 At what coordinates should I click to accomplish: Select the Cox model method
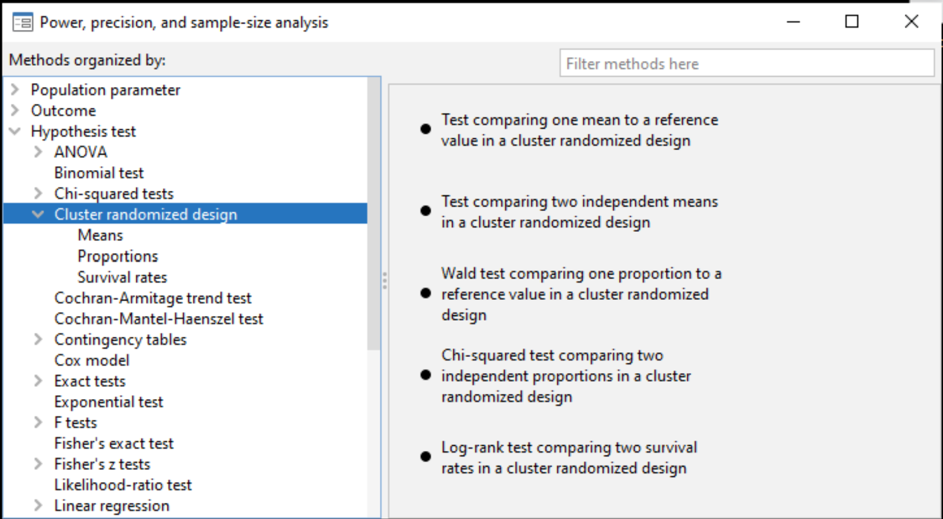pyautogui.click(x=91, y=360)
